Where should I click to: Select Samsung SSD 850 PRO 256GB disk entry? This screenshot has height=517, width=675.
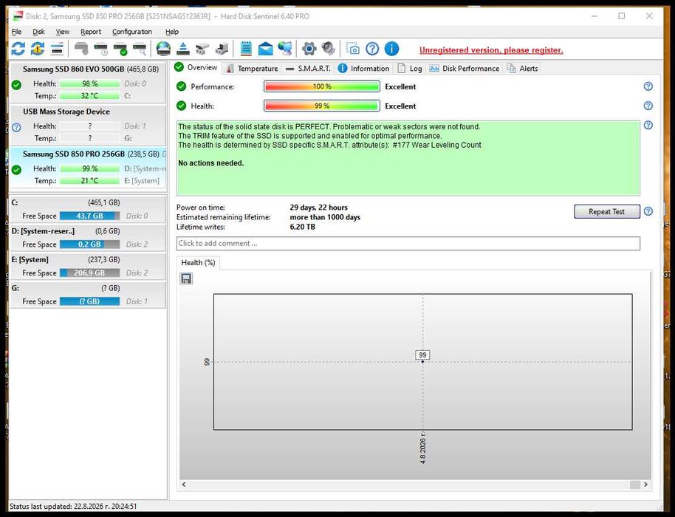click(87, 168)
